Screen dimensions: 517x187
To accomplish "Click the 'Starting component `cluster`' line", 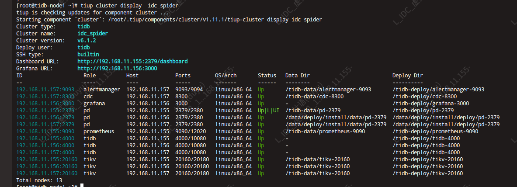I will 169,20.
